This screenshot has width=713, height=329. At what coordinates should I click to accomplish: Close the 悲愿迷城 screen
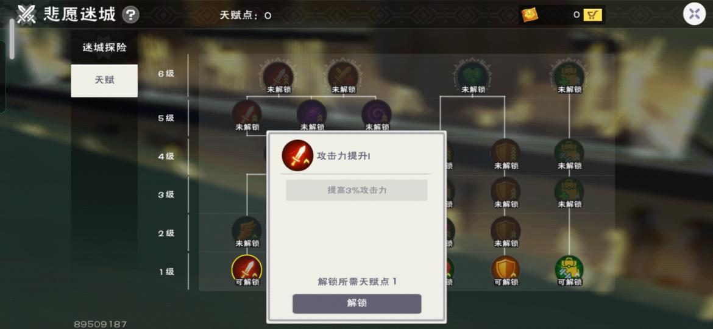[x=694, y=13]
